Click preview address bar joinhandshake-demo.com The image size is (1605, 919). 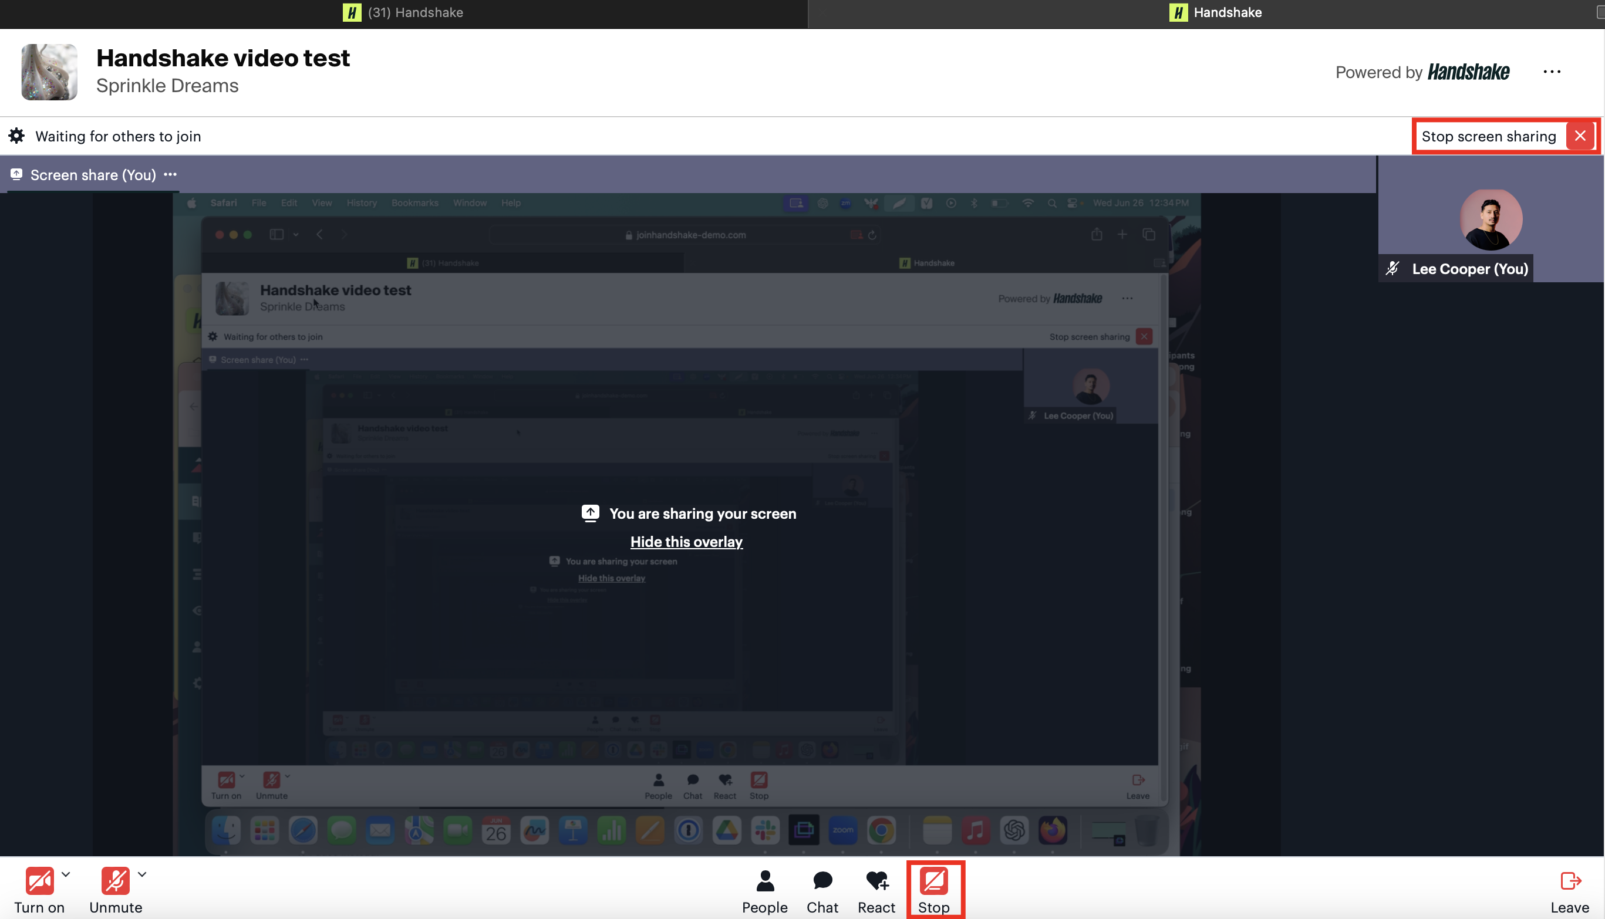pos(685,235)
